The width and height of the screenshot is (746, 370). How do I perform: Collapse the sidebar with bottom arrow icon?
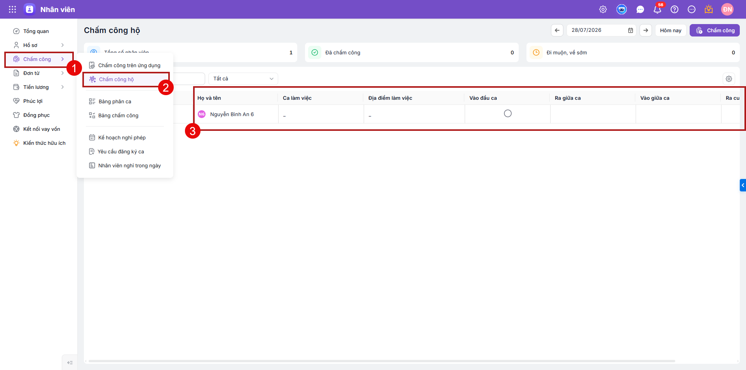click(70, 363)
